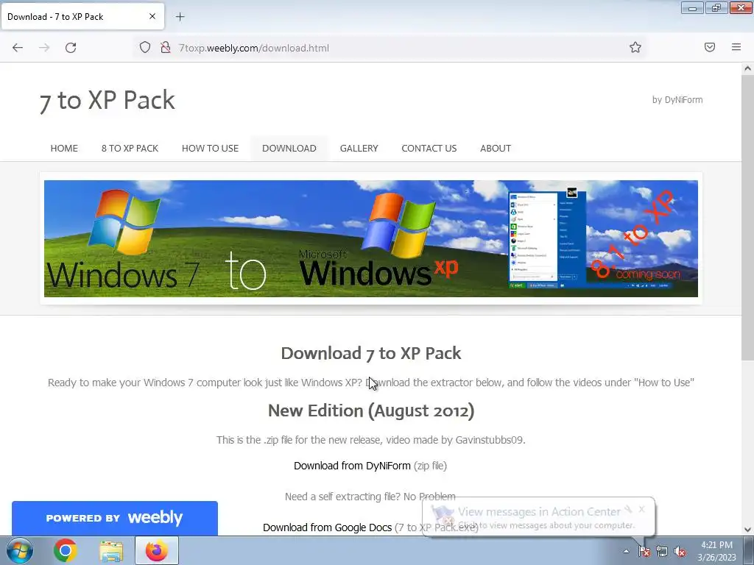Click the forward navigation arrow
Viewport: 754px width, 565px height.
pos(44,48)
